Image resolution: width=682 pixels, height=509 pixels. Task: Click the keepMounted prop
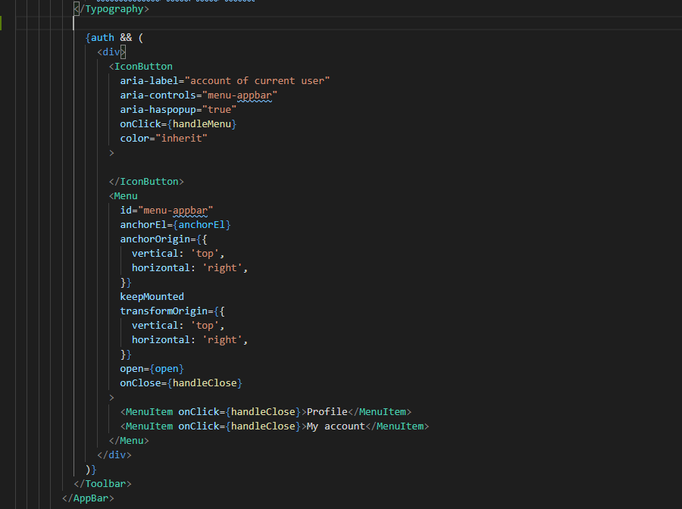[x=152, y=296]
